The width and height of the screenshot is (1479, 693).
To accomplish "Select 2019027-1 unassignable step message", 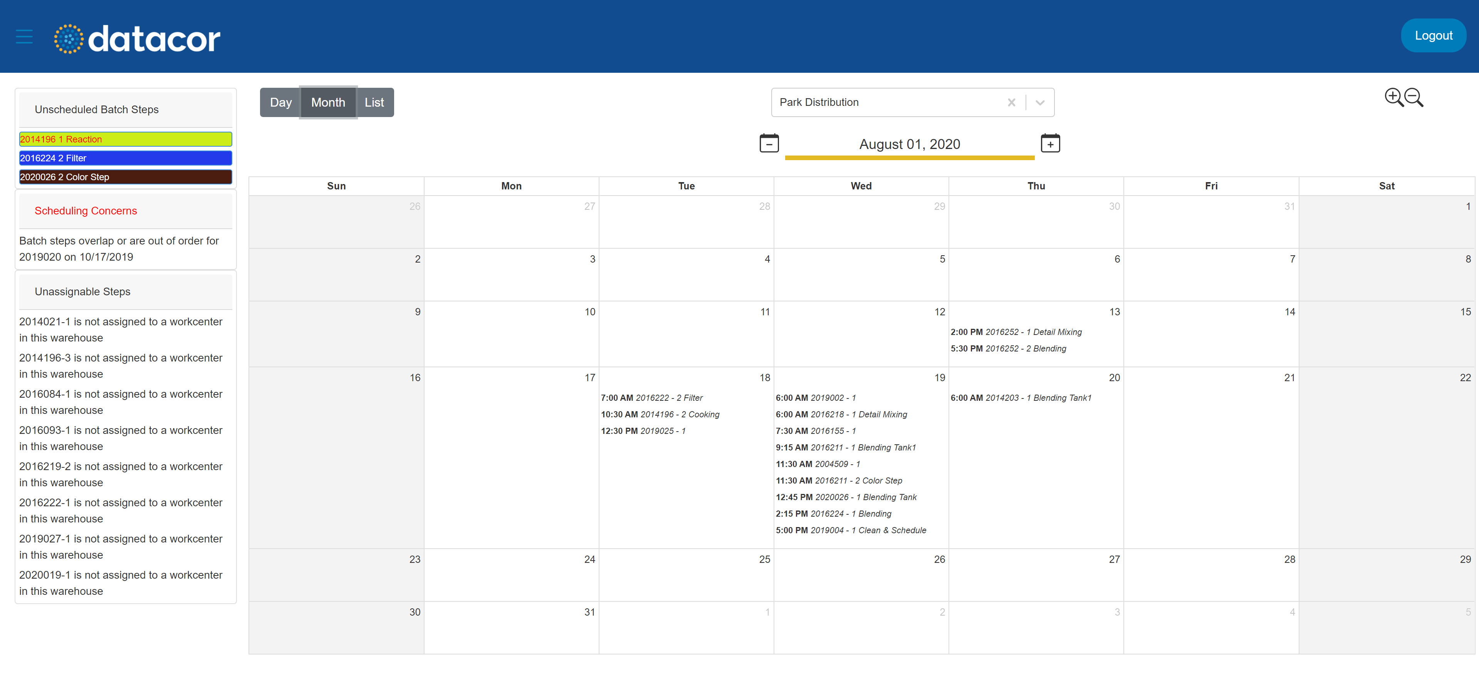I will (121, 547).
